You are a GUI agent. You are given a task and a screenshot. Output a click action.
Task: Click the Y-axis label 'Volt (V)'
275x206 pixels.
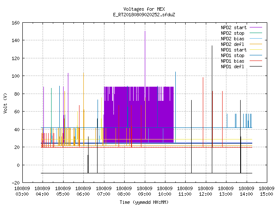(5, 103)
